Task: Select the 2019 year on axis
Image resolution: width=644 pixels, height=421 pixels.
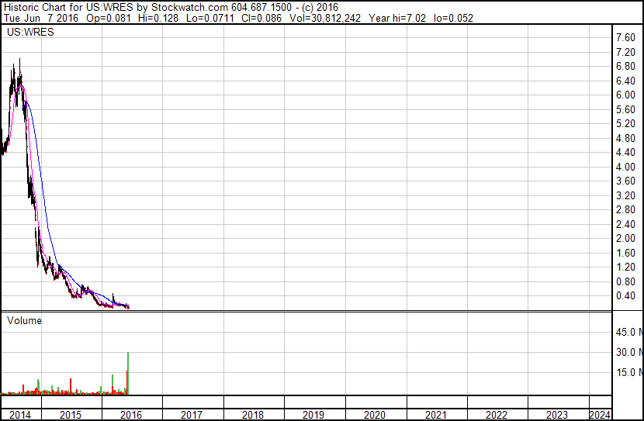Action: 313,416
